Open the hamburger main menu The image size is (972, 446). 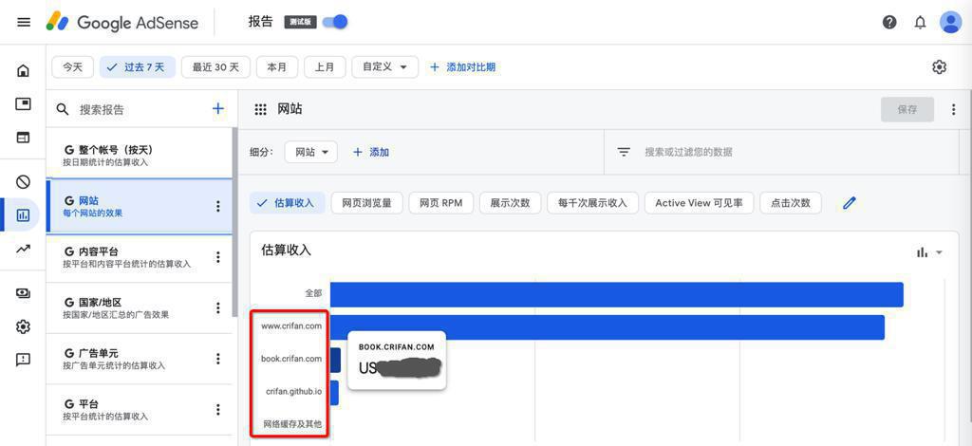tap(24, 23)
